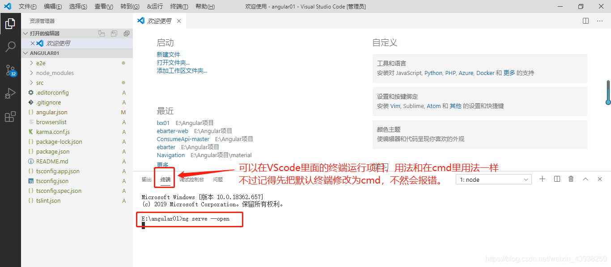Open the 终端(T) menu
The image size is (611, 267).
pyautogui.click(x=179, y=7)
